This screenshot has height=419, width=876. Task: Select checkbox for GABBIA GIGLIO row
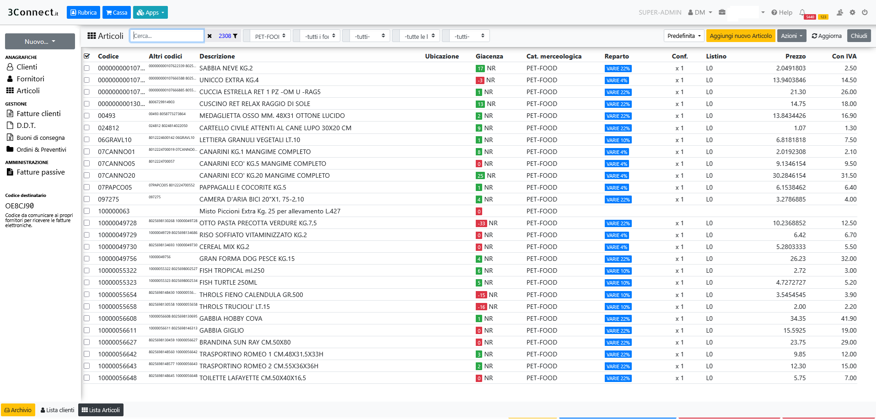tap(87, 330)
